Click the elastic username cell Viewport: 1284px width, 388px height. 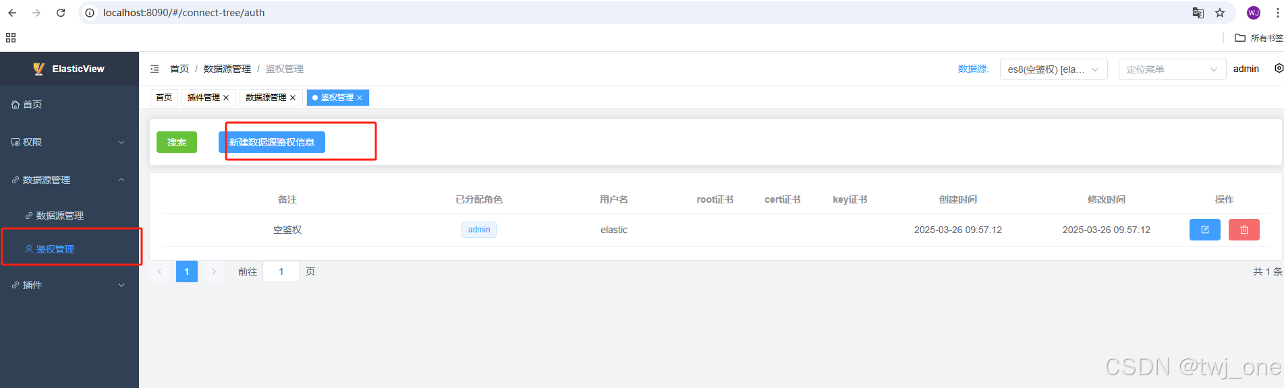[x=614, y=230]
